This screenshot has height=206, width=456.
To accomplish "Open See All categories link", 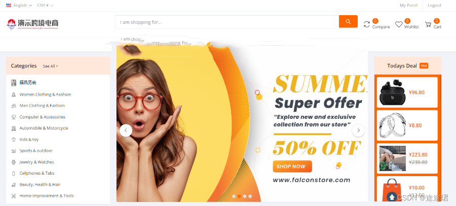I will [50, 66].
